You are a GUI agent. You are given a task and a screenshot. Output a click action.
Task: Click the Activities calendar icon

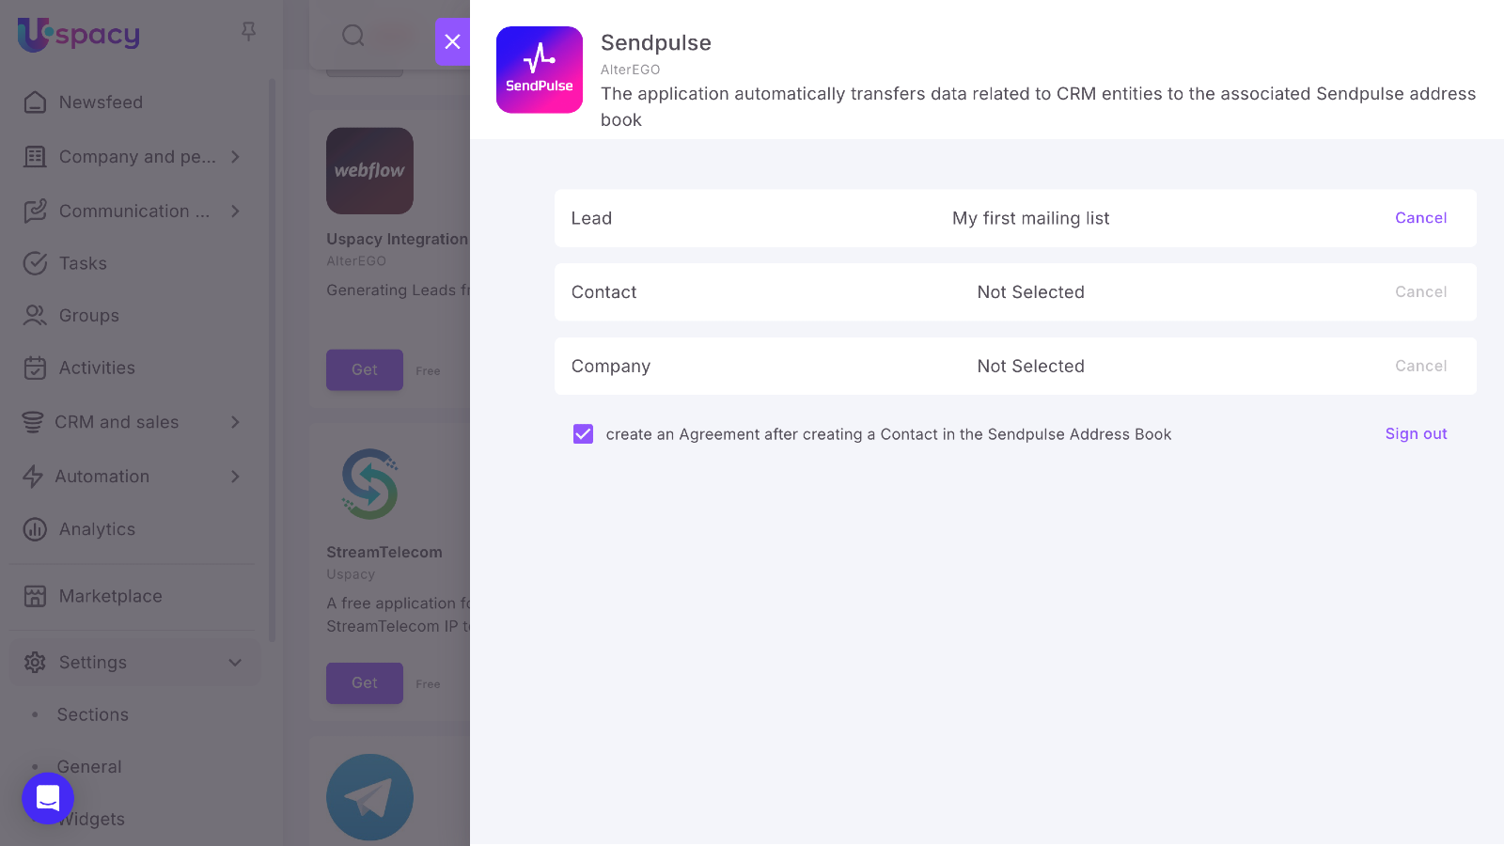click(35, 368)
